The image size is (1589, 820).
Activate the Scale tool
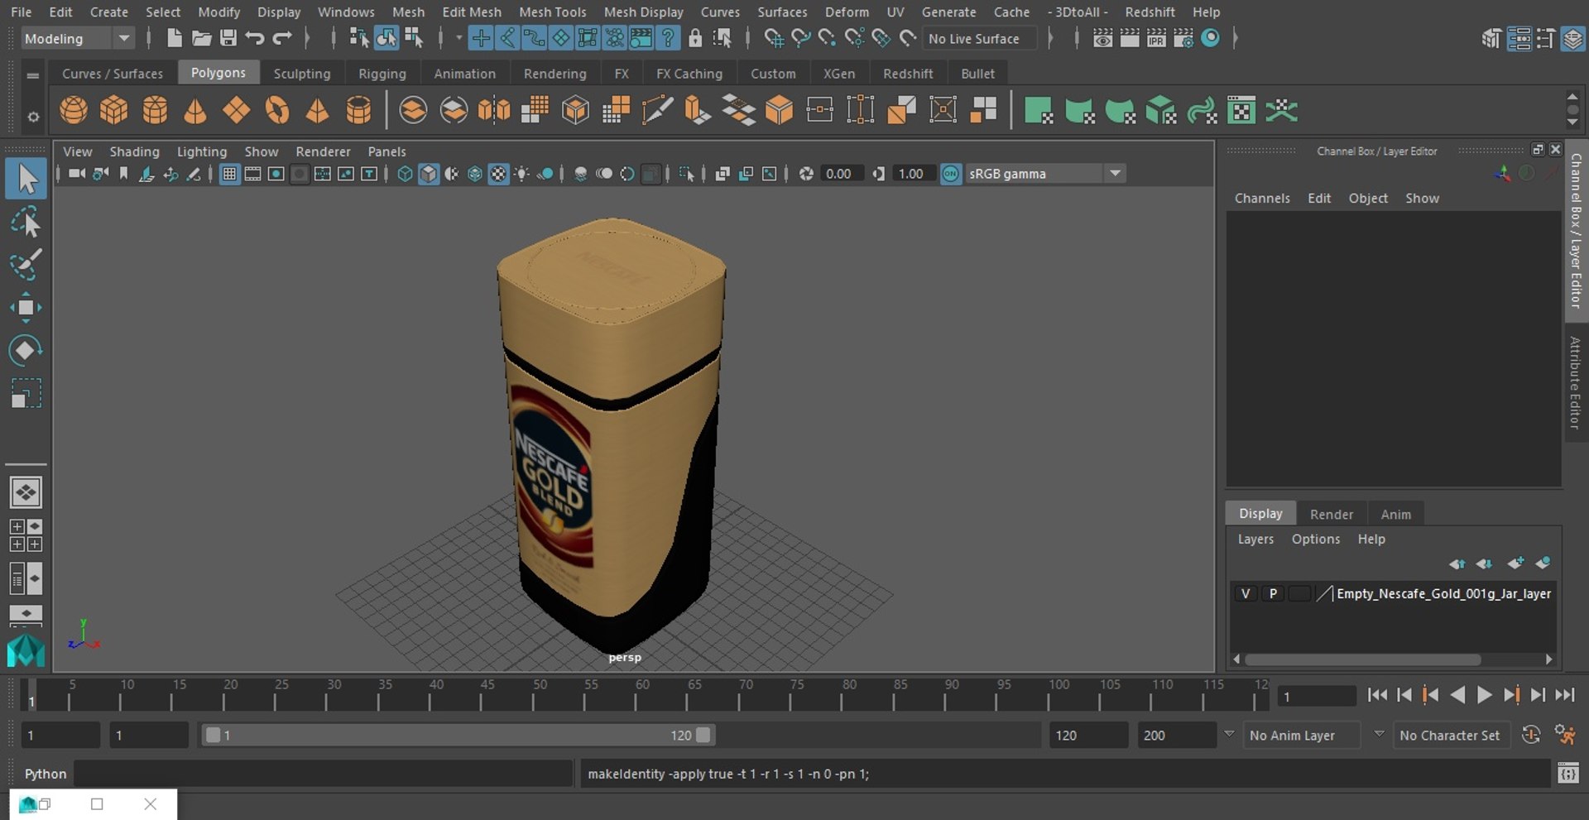(26, 393)
